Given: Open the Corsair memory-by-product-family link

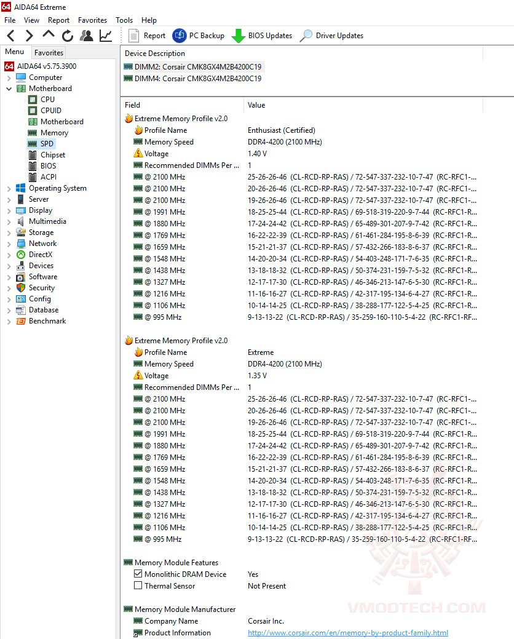Looking at the screenshot, I should click(x=348, y=633).
